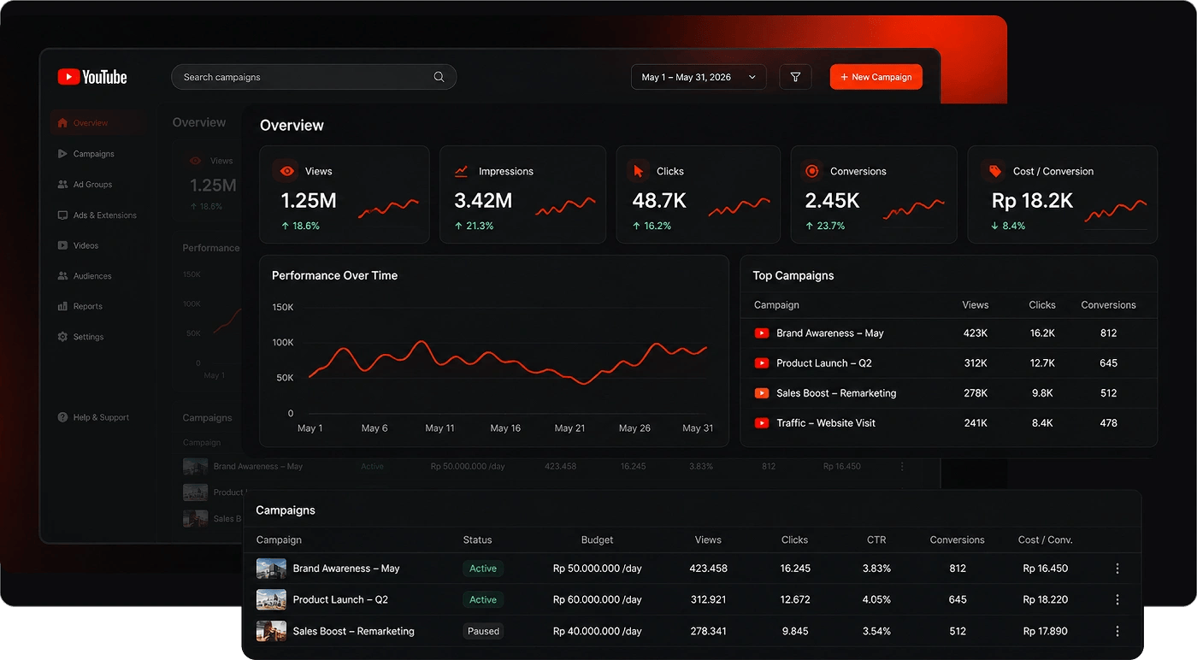Click the Traffic – Website Visit YouTube icon
This screenshot has height=660, width=1197.
(762, 423)
